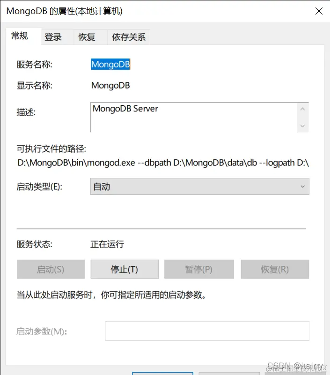The height and width of the screenshot is (375, 330).
Task: Click the 暂停(P) pause button
Action: pos(199,269)
